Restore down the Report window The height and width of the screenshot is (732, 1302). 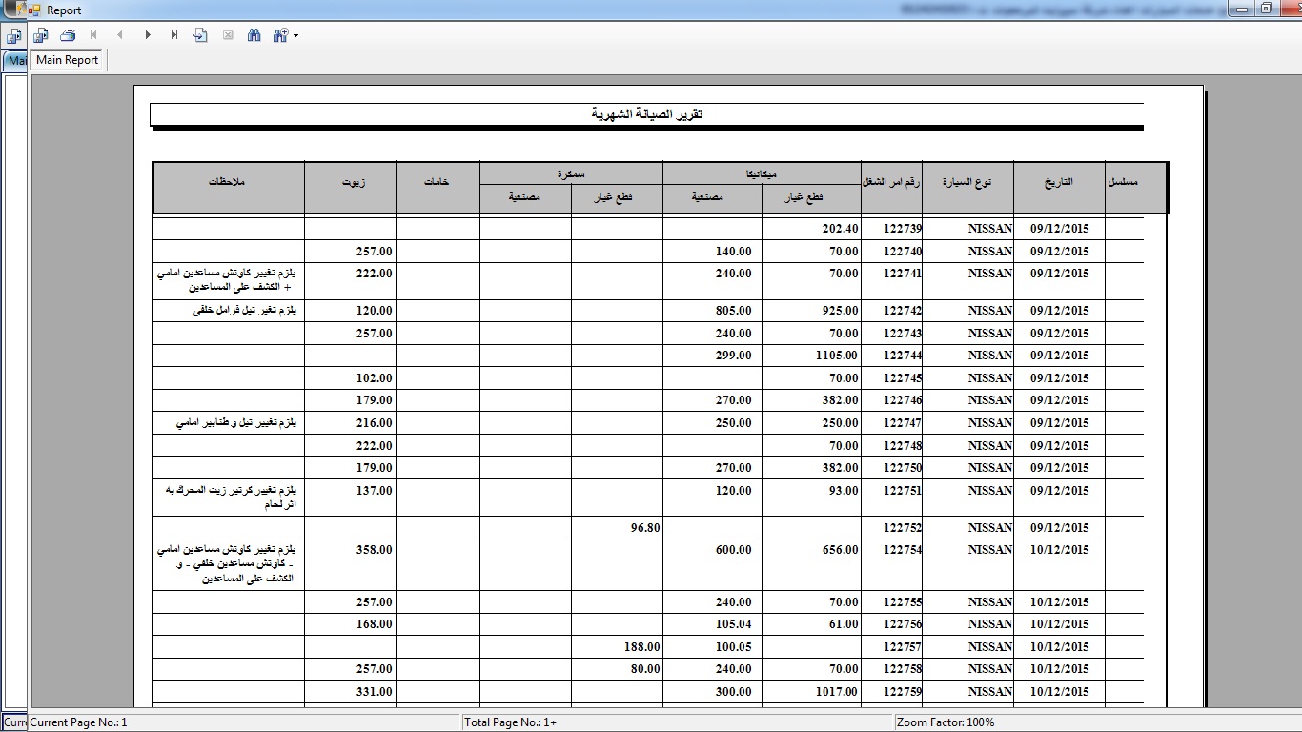click(1266, 9)
